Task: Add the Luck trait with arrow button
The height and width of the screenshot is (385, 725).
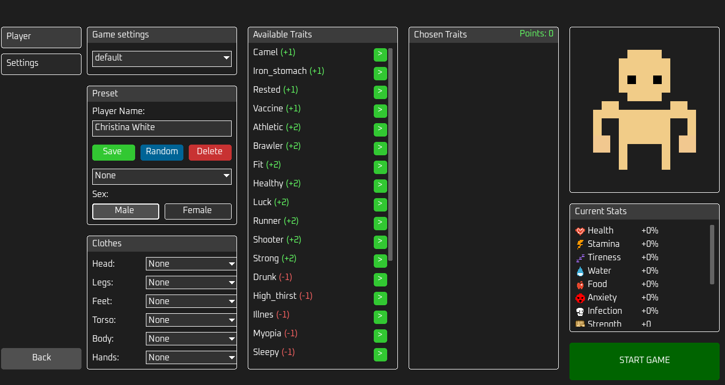Action: coord(380,204)
